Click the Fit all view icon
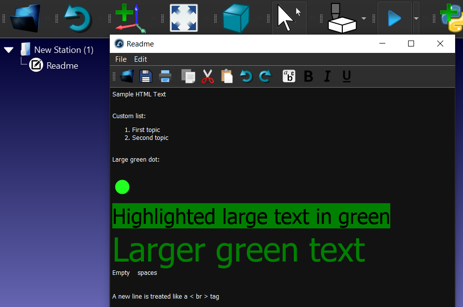 (x=184, y=18)
